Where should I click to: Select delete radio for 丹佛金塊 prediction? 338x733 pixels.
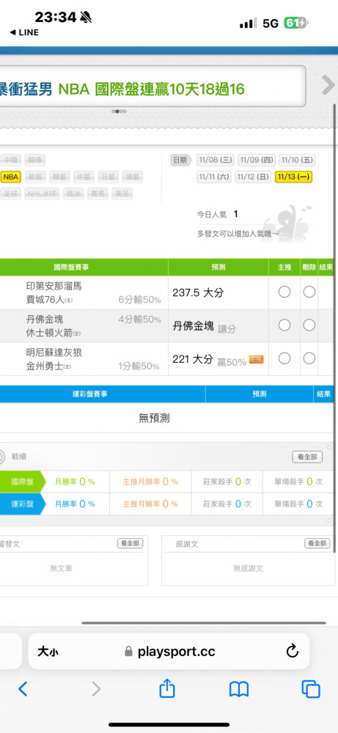(x=309, y=325)
